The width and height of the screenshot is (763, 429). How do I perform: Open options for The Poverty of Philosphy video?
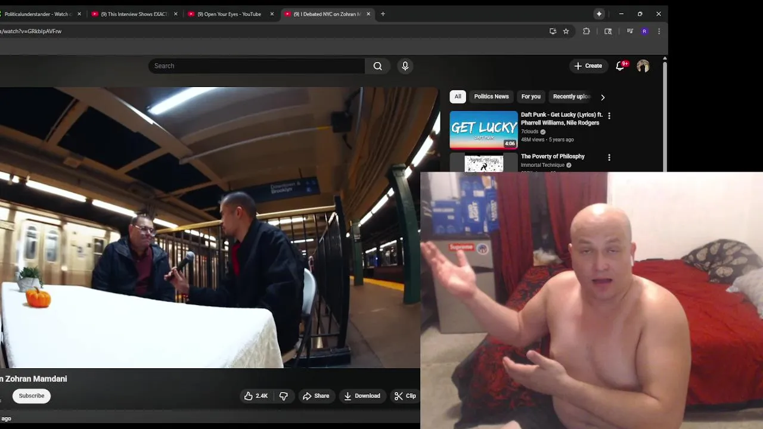pyautogui.click(x=609, y=157)
